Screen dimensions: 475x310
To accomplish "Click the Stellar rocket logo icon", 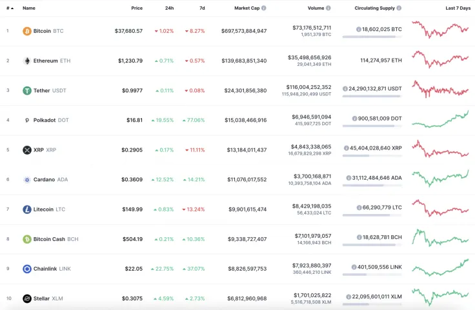I will (x=27, y=298).
